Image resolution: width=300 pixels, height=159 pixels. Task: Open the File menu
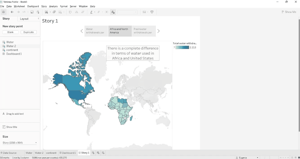coord(2,6)
